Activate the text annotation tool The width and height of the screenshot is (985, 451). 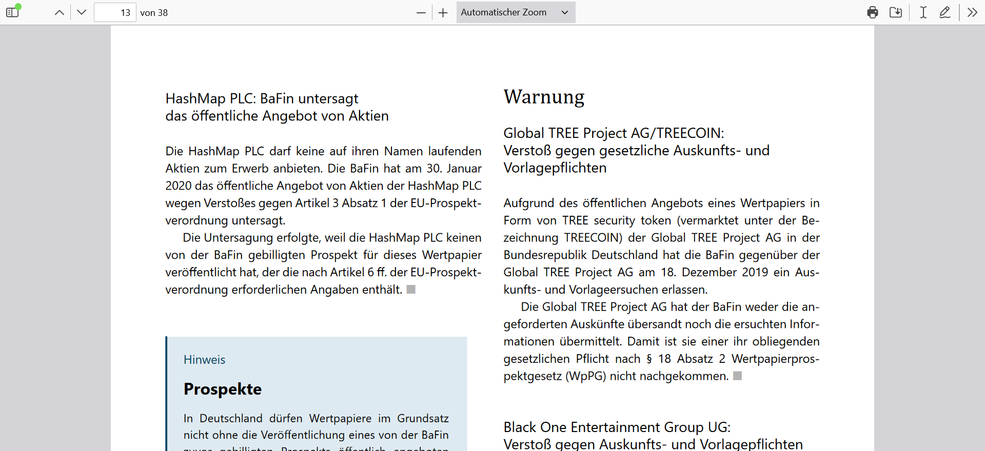(923, 12)
